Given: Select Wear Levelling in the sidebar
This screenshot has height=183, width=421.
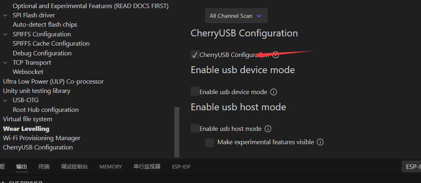Looking at the screenshot, I should (26, 129).
